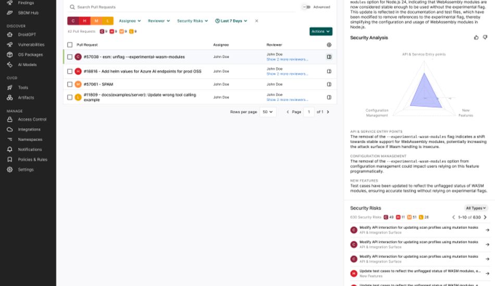Open Findings in the sidebar
This screenshot has width=495, height=286.
(x=26, y=3)
